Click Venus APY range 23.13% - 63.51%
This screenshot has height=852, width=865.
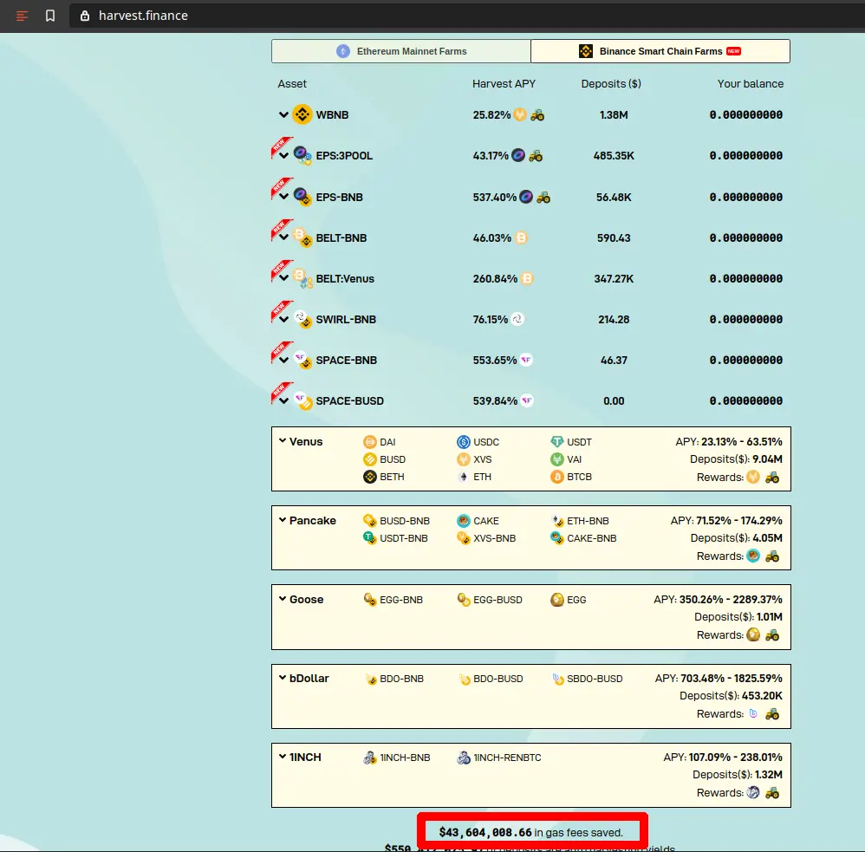[741, 442]
